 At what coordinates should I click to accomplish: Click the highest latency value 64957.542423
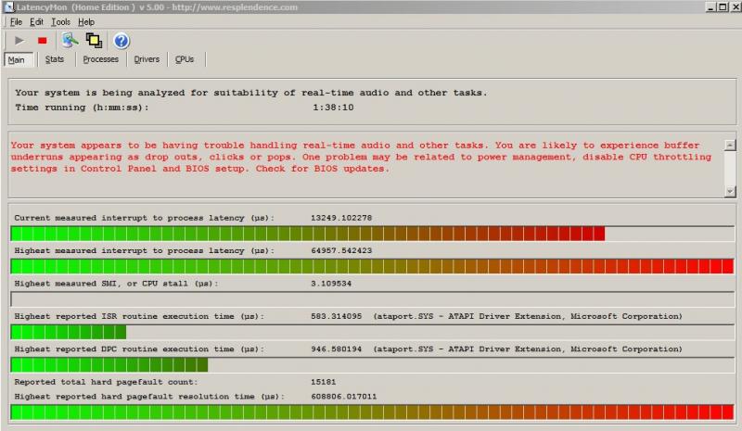coord(341,251)
